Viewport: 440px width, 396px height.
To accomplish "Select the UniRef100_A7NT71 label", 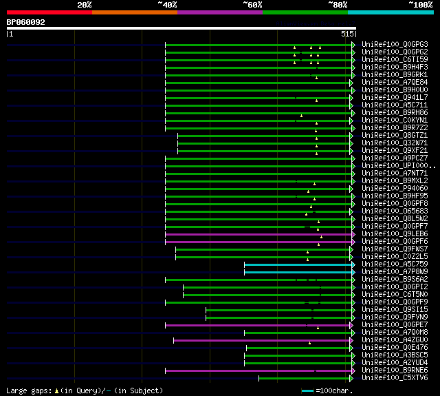I will 395,174.
